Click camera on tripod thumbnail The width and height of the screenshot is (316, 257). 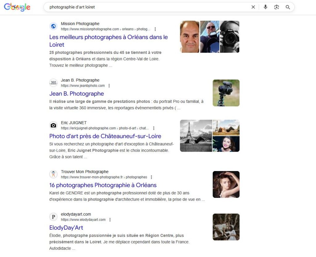[226, 93]
